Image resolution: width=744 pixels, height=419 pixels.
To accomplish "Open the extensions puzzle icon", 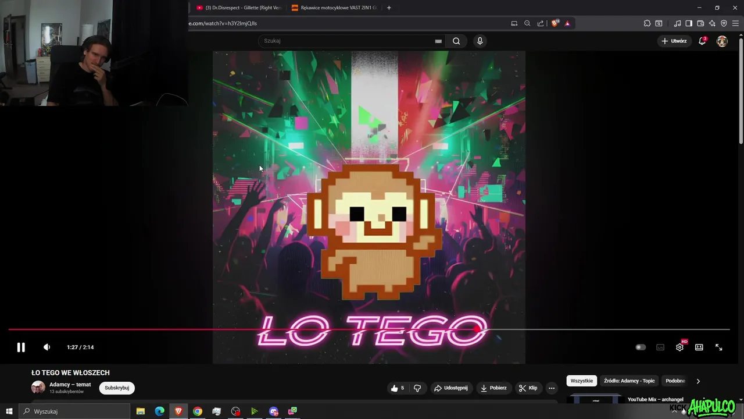I will click(647, 23).
